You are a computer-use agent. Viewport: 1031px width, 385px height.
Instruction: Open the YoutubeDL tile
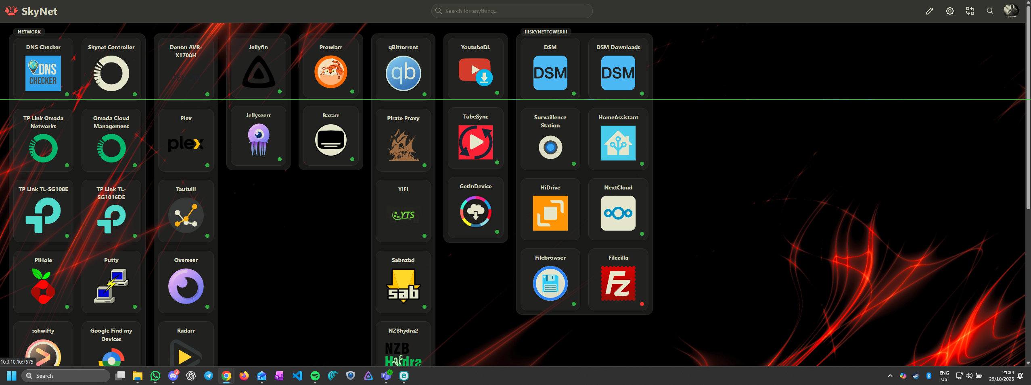click(476, 68)
